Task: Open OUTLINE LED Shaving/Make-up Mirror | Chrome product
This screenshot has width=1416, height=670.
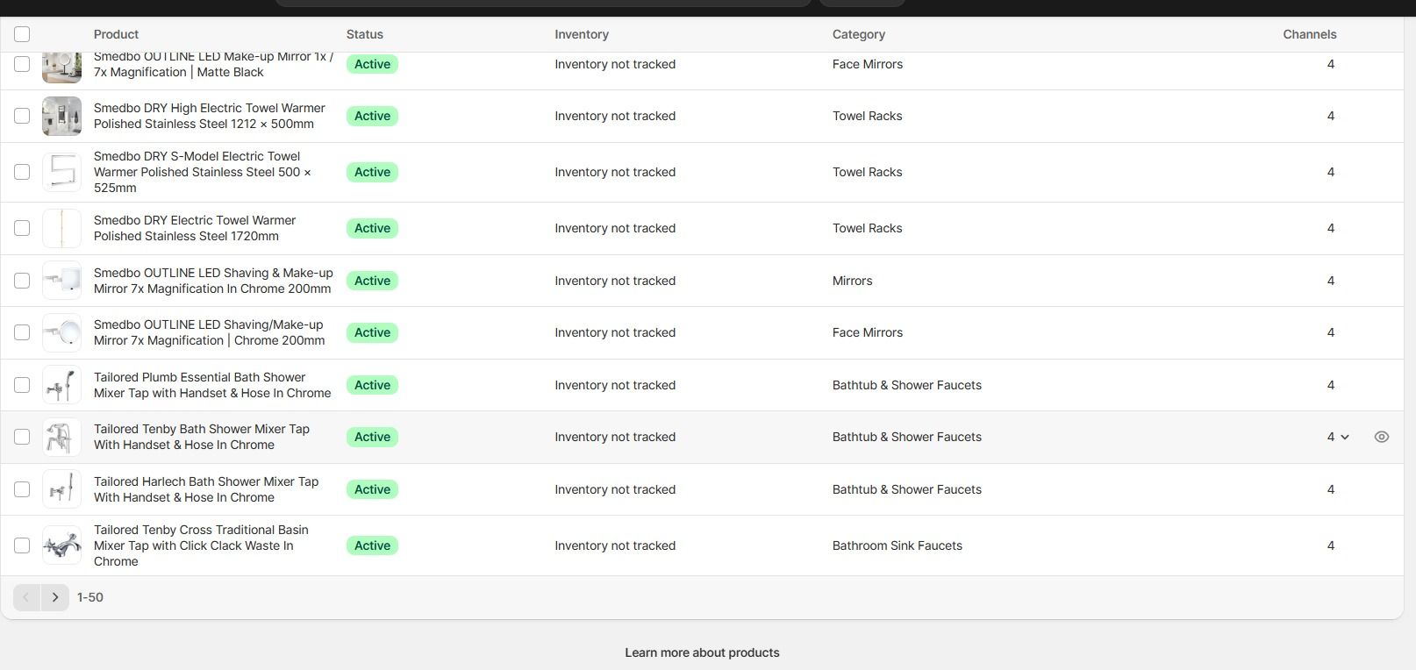Action: [210, 332]
